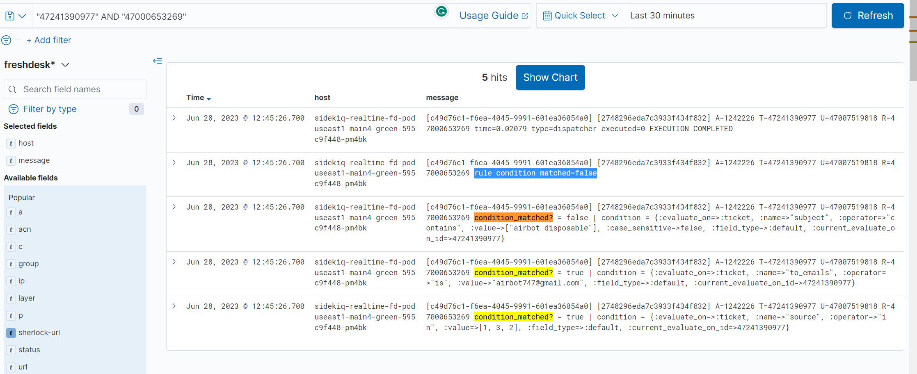Select the group available field
Screen dimensions: 917x374
point(29,264)
